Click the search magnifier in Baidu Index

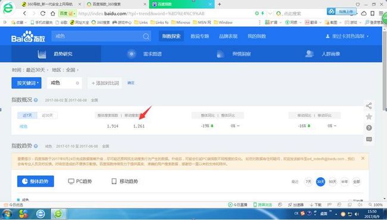tap(146, 36)
